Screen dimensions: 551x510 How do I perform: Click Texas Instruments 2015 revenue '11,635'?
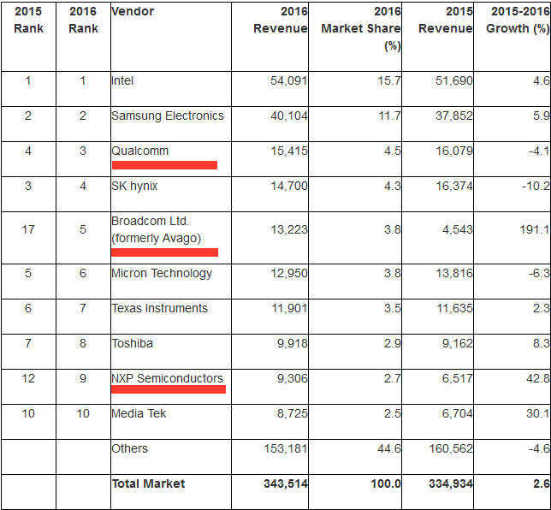(x=454, y=309)
